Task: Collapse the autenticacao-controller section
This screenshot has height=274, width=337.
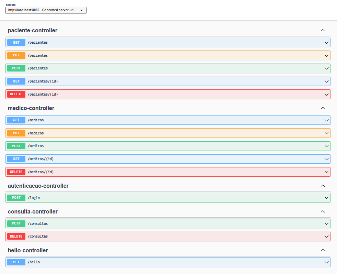Action: click(x=323, y=186)
